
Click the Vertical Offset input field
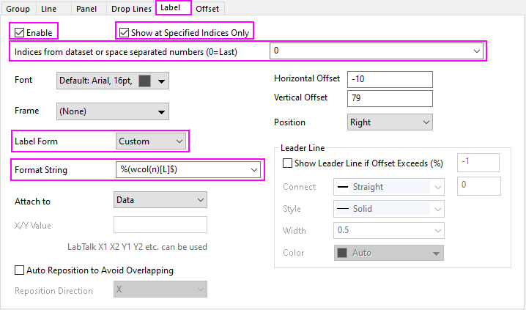[391, 97]
